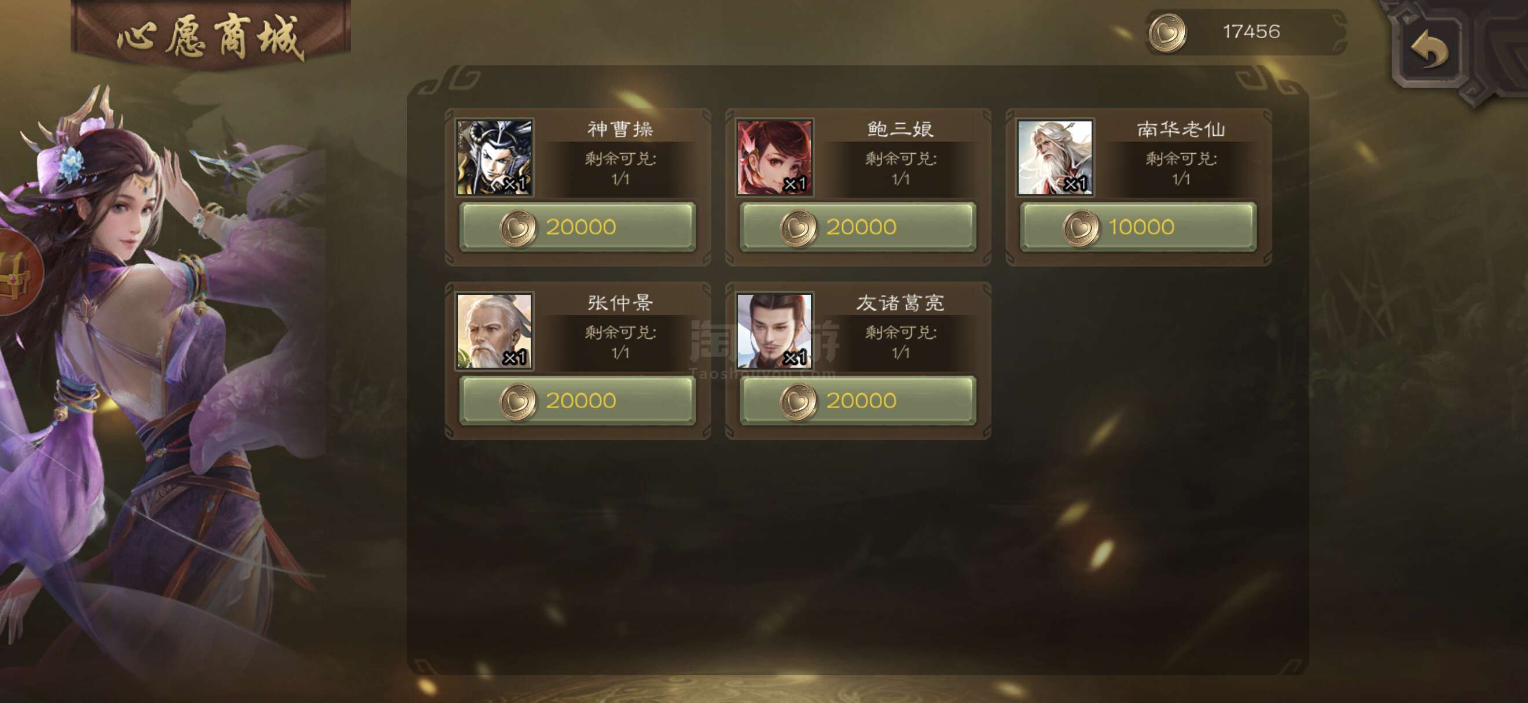Tap the 南华老仙 name label
Image resolution: width=1528 pixels, height=703 pixels.
coord(1180,129)
